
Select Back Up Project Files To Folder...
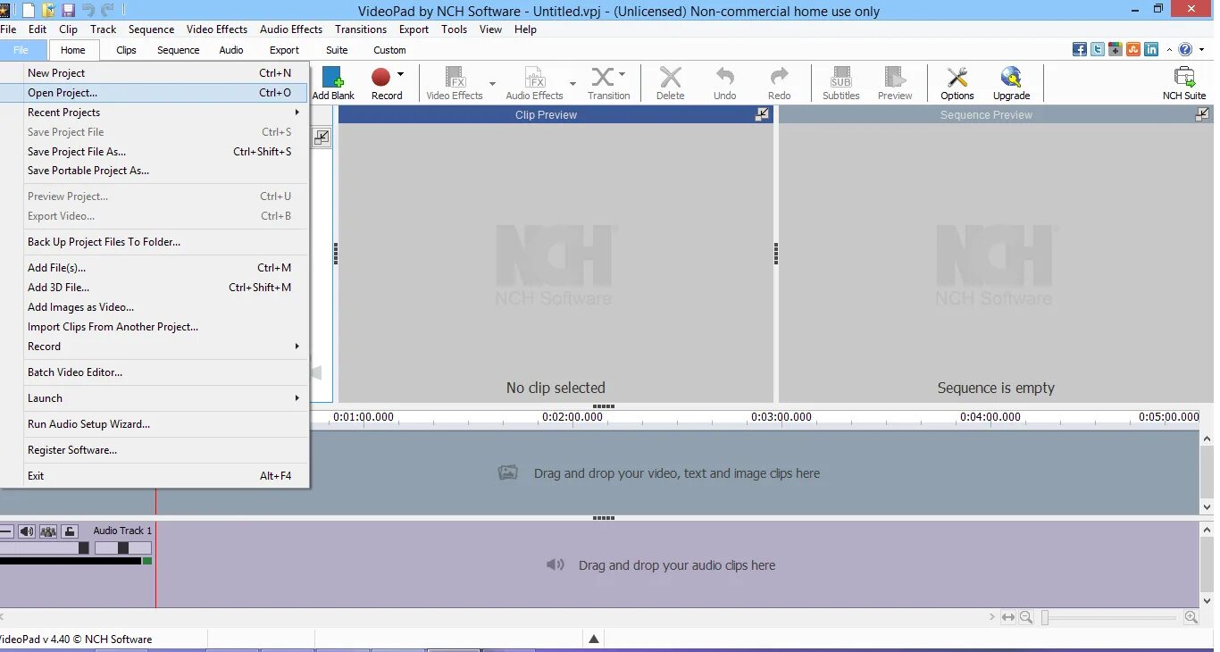pyautogui.click(x=155, y=242)
